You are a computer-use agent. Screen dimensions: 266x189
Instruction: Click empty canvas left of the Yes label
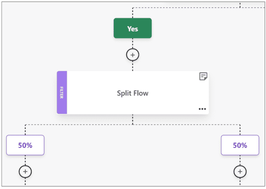coord(61,33)
